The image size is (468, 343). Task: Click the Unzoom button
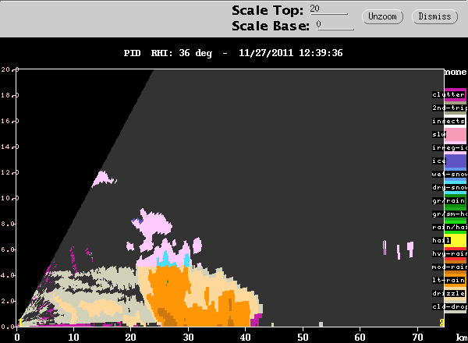pyautogui.click(x=382, y=16)
